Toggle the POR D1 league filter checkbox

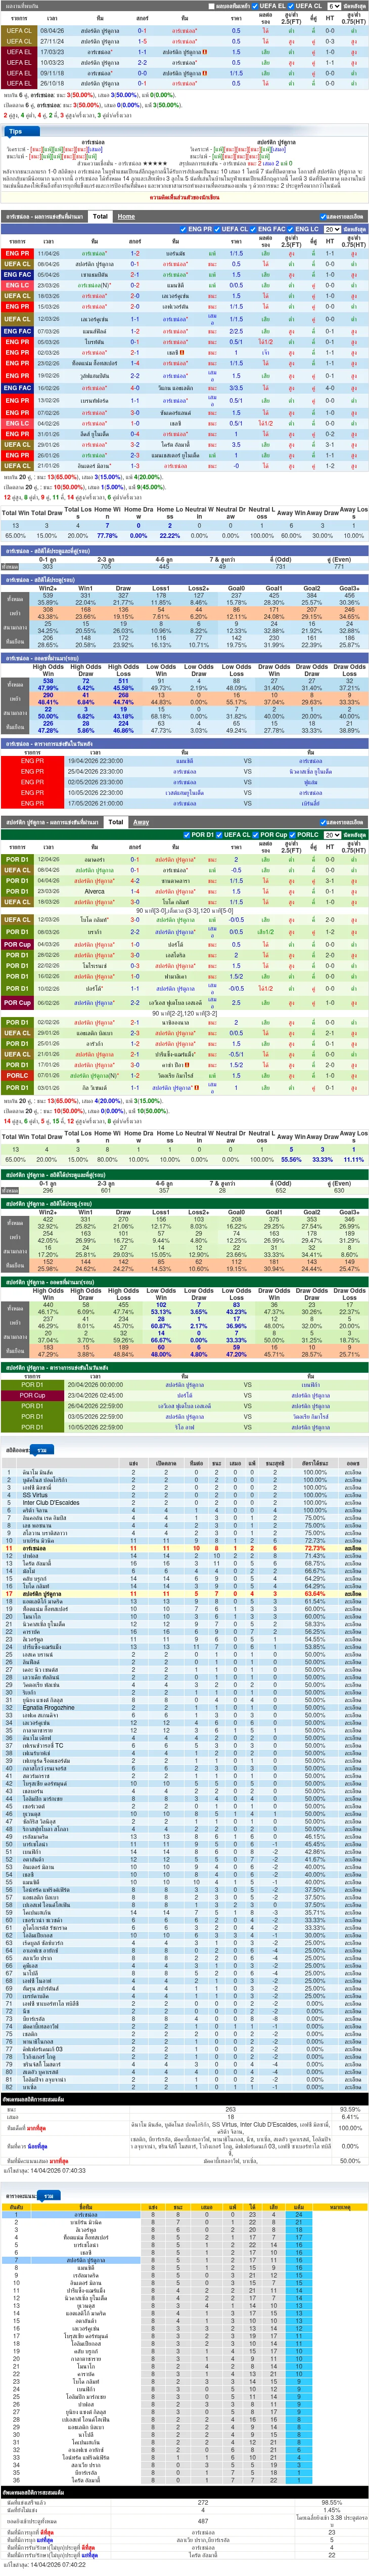click(x=187, y=835)
